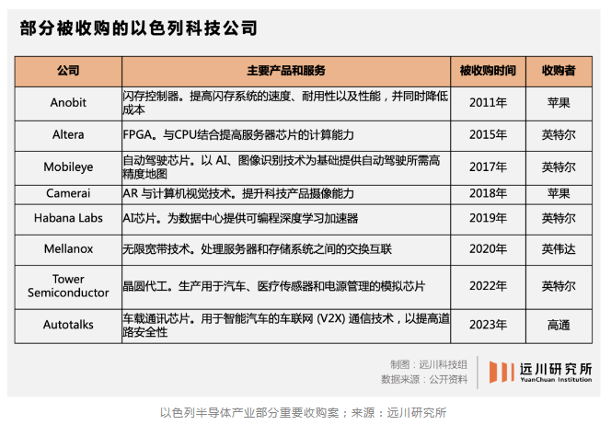This screenshot has height=425, width=611.
Task: Click the AR 与计算机视觉技术 description cell
Action: [x=286, y=193]
